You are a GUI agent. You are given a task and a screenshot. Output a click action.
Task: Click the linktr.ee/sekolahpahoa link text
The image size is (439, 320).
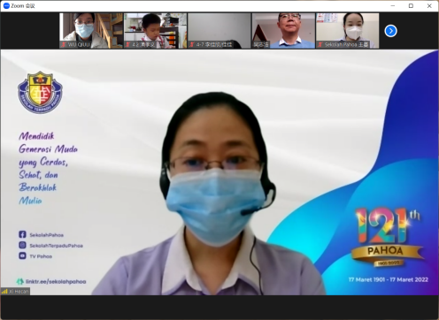(56, 282)
